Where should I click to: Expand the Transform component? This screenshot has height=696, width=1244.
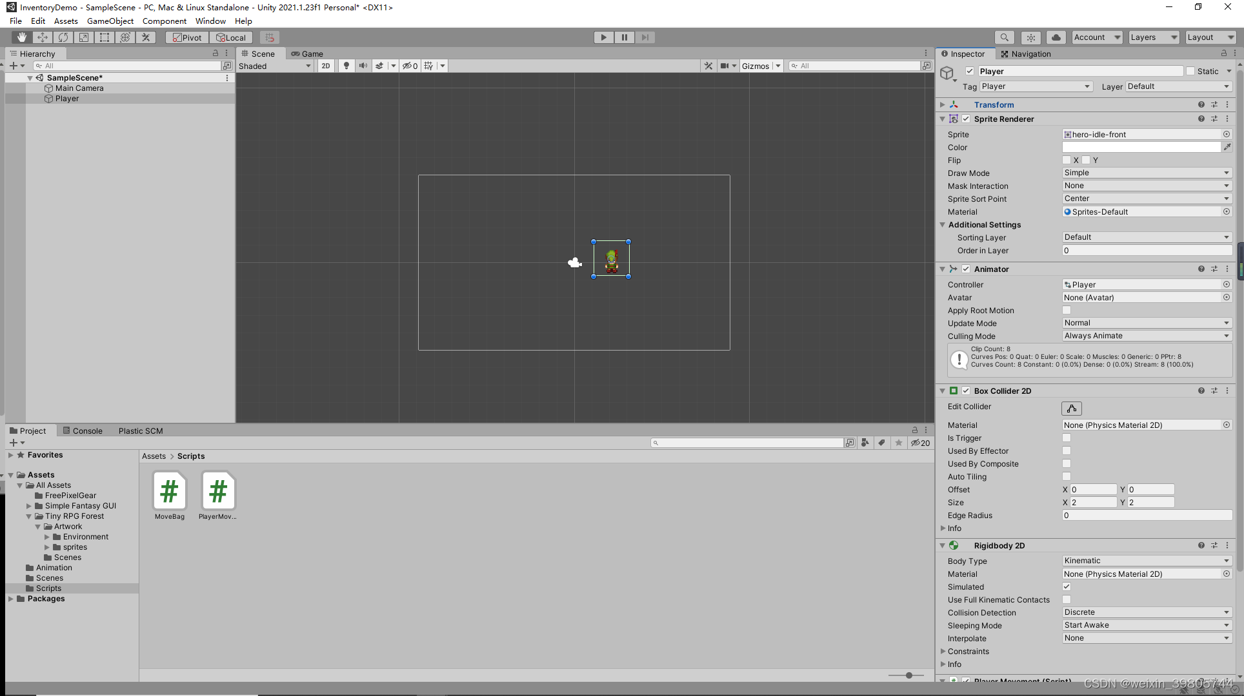point(943,104)
